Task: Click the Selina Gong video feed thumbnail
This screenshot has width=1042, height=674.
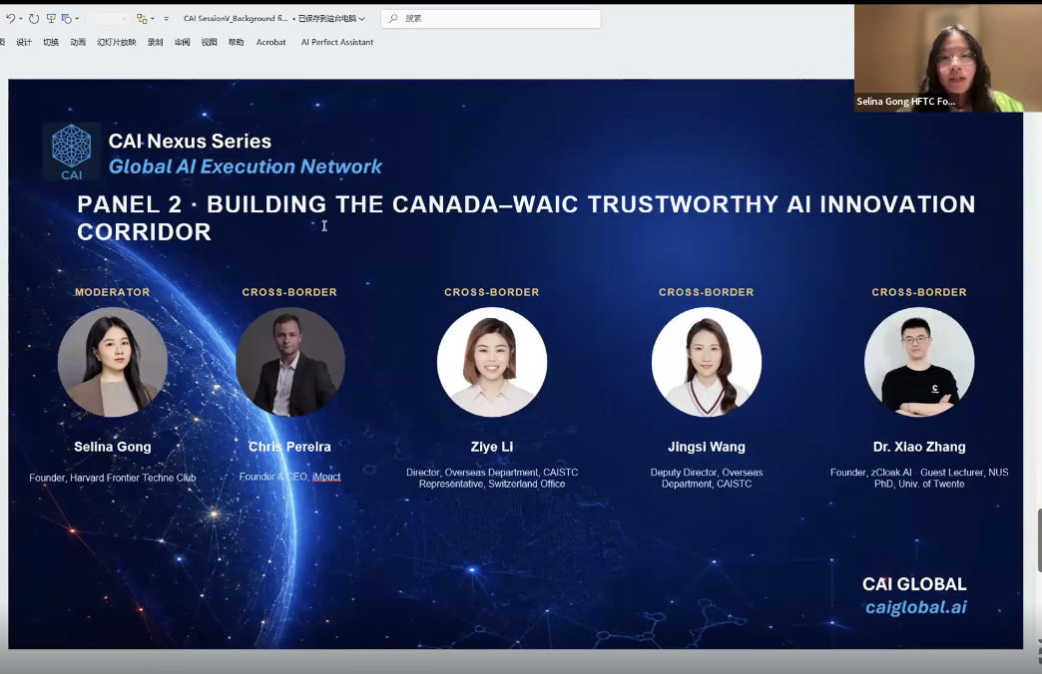Action: click(x=947, y=58)
